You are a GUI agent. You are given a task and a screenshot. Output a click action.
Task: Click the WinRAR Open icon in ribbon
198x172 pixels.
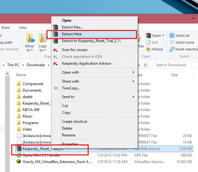[x=148, y=36]
